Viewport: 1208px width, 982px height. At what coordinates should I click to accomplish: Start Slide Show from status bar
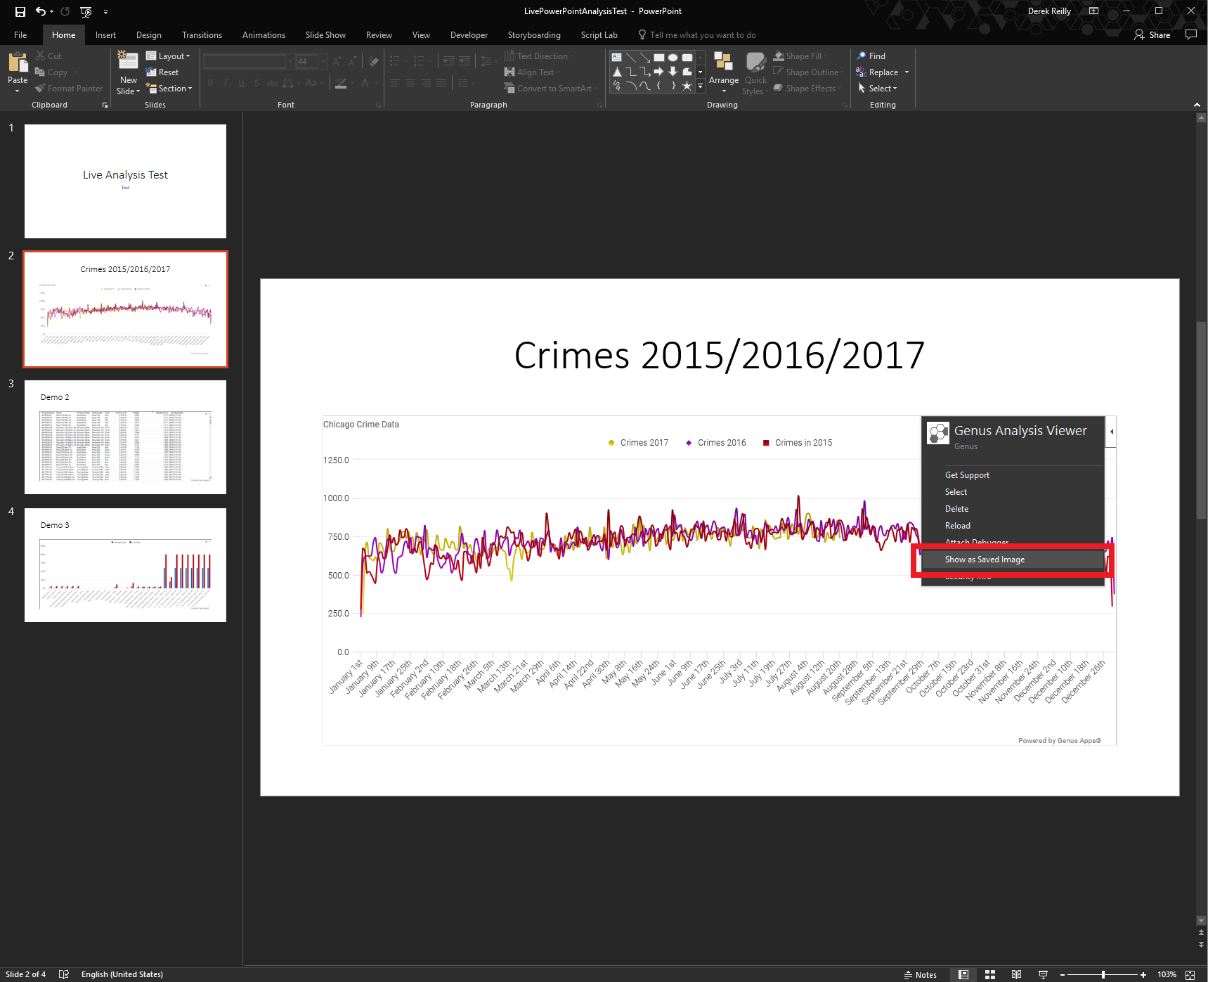[1043, 974]
